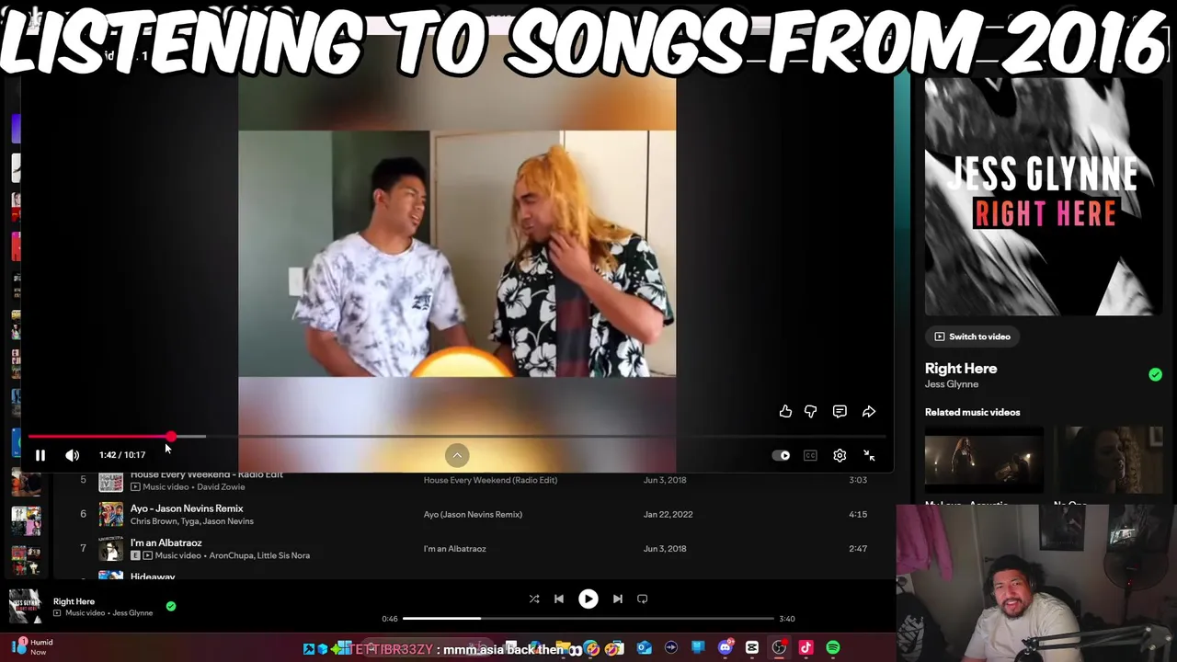Open David Zowie artist link
Image resolution: width=1177 pixels, height=662 pixels.
click(221, 486)
